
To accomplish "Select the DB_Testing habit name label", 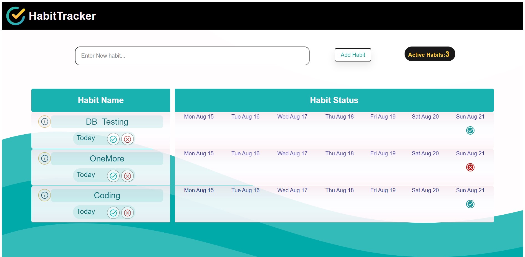I will tap(107, 121).
